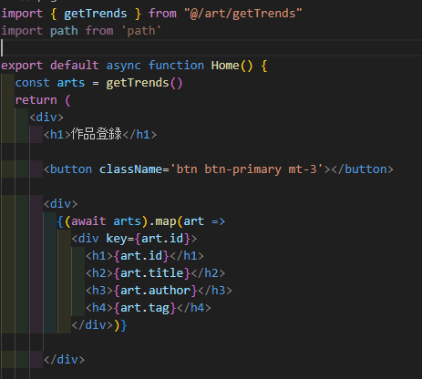Click the className attribute on button
Screen dimensions: 422x379
(x=130, y=169)
